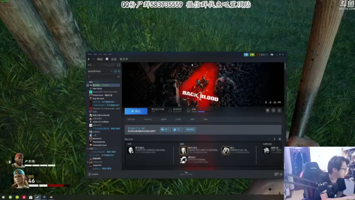
Task: Show game info icon
Action: pyautogui.click(x=273, y=110)
